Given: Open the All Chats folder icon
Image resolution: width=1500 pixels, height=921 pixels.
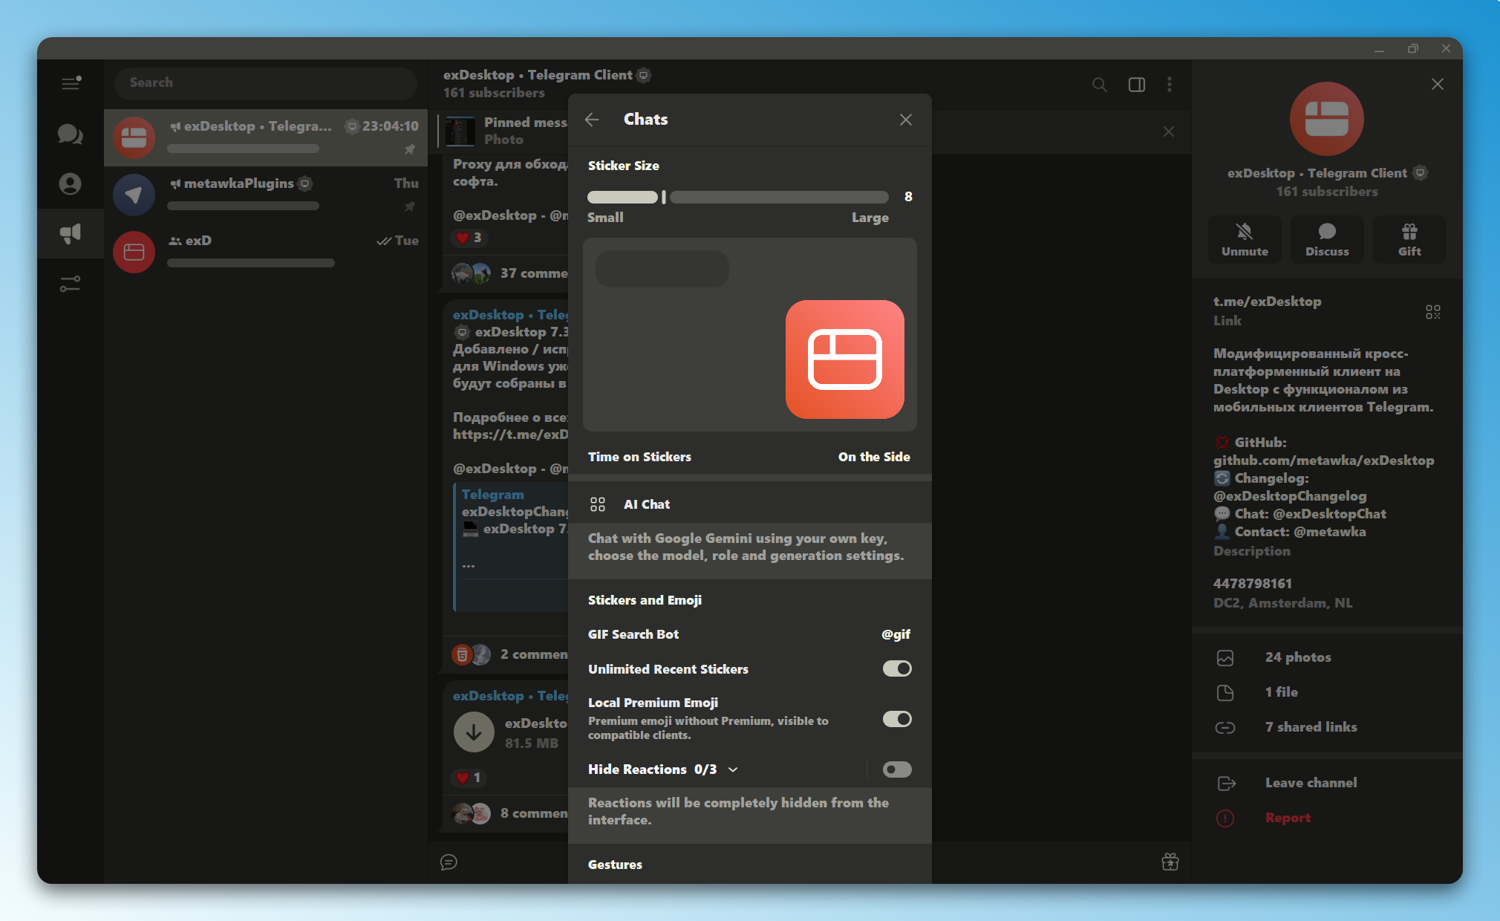Looking at the screenshot, I should pos(71,134).
